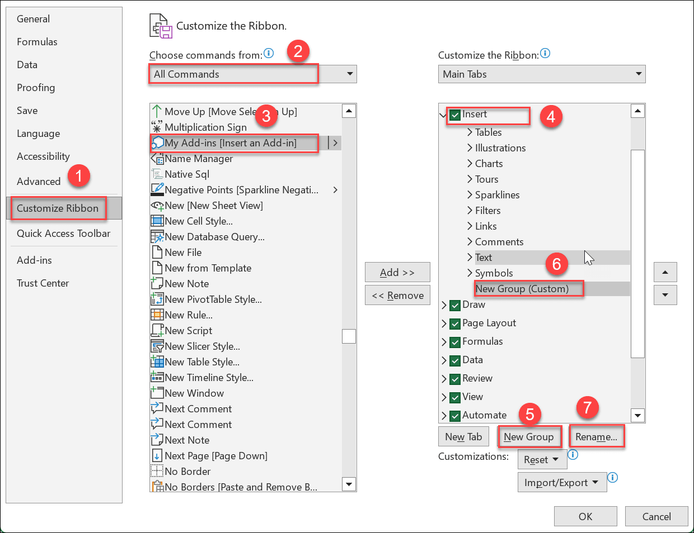Uncheck the Automate tab checkbox
The width and height of the screenshot is (694, 533).
click(x=454, y=415)
